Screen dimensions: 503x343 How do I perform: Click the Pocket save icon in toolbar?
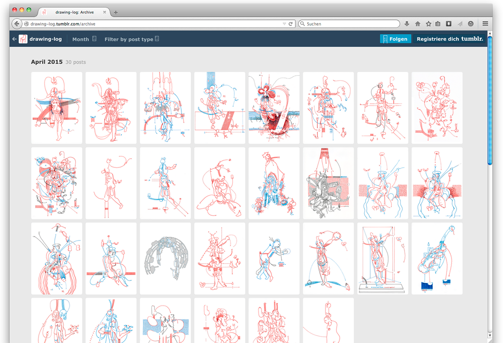[449, 24]
